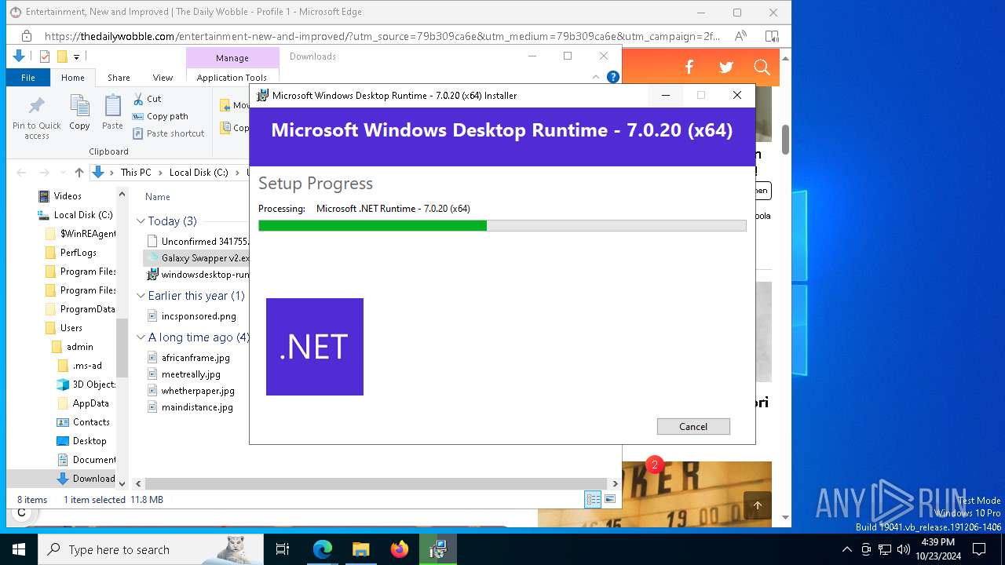The height and width of the screenshot is (565, 1005).
Task: Switch to the Home ribbon tab
Action: tap(73, 78)
